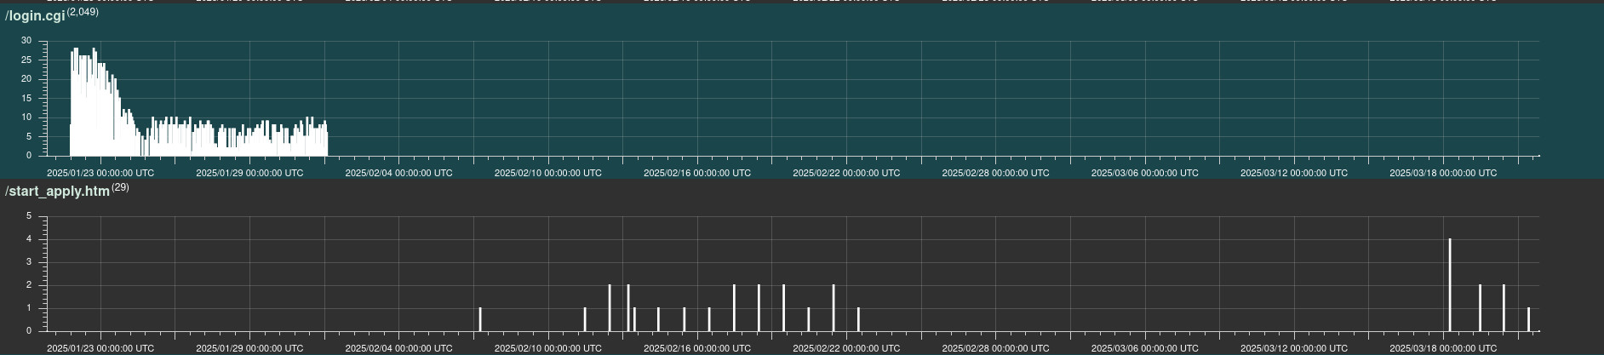
Task: Click 2025/03/06 label under start_apply.htm chart
Action: pos(1144,348)
